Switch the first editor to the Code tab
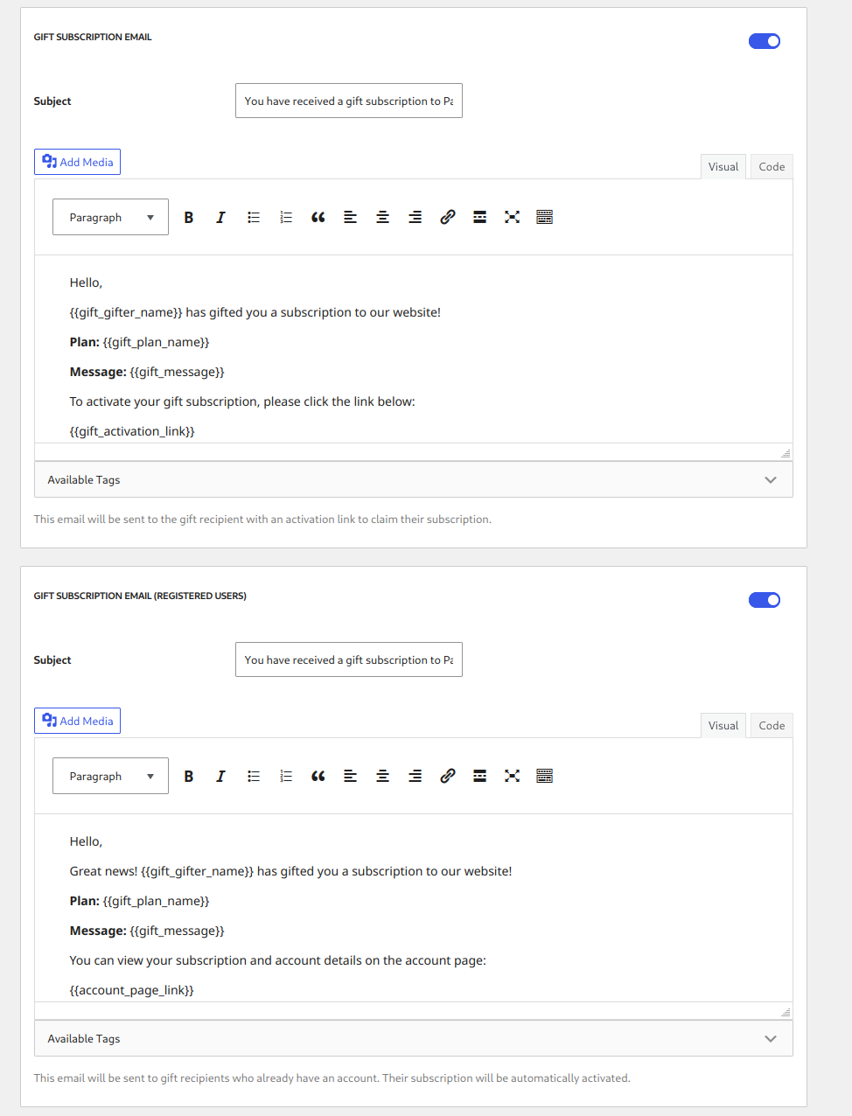This screenshot has width=852, height=1116. click(x=772, y=167)
